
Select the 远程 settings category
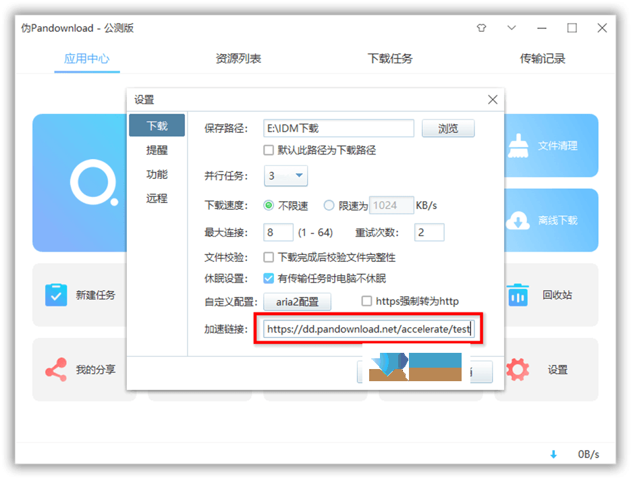[x=157, y=198]
